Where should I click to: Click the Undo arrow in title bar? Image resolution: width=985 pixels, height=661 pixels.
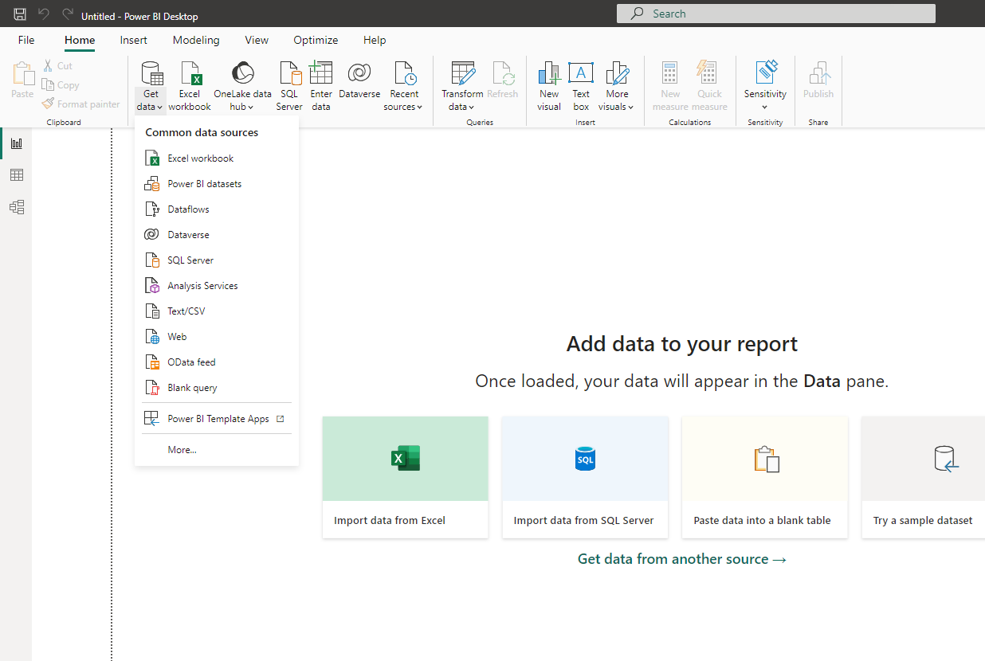[x=44, y=14]
